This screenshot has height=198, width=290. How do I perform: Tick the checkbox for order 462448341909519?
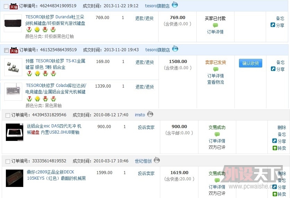(x=6, y=7)
